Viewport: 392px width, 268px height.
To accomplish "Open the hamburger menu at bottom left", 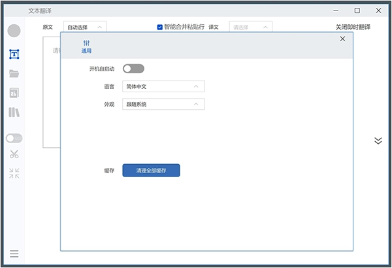I will tap(14, 254).
